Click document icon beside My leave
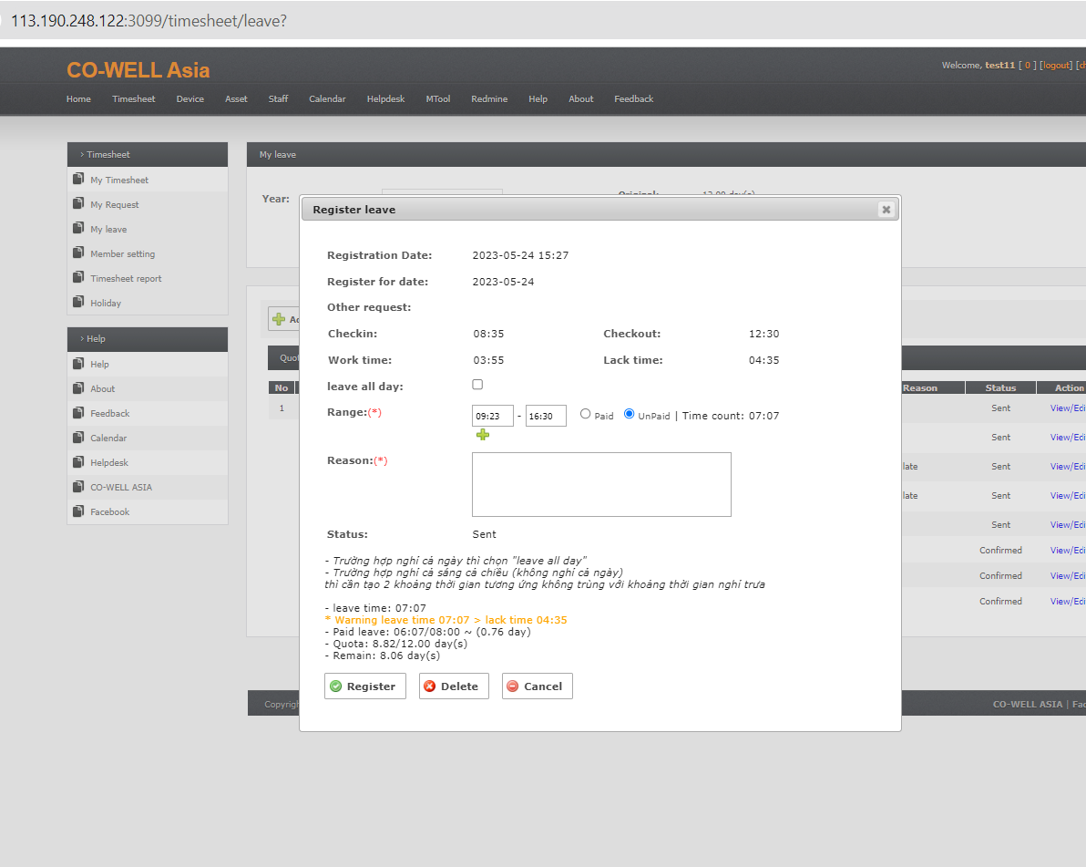Image resolution: width=1086 pixels, height=867 pixels. (x=78, y=228)
